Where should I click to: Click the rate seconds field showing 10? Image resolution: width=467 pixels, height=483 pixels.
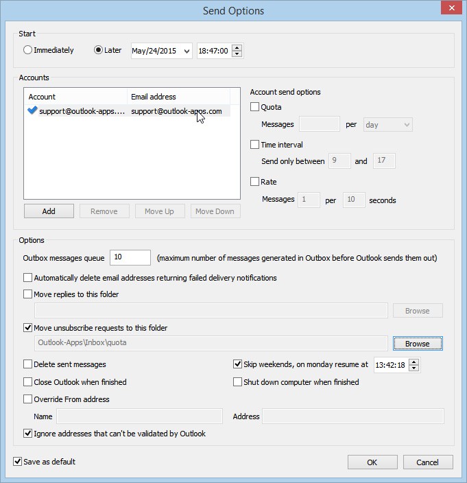tap(354, 200)
